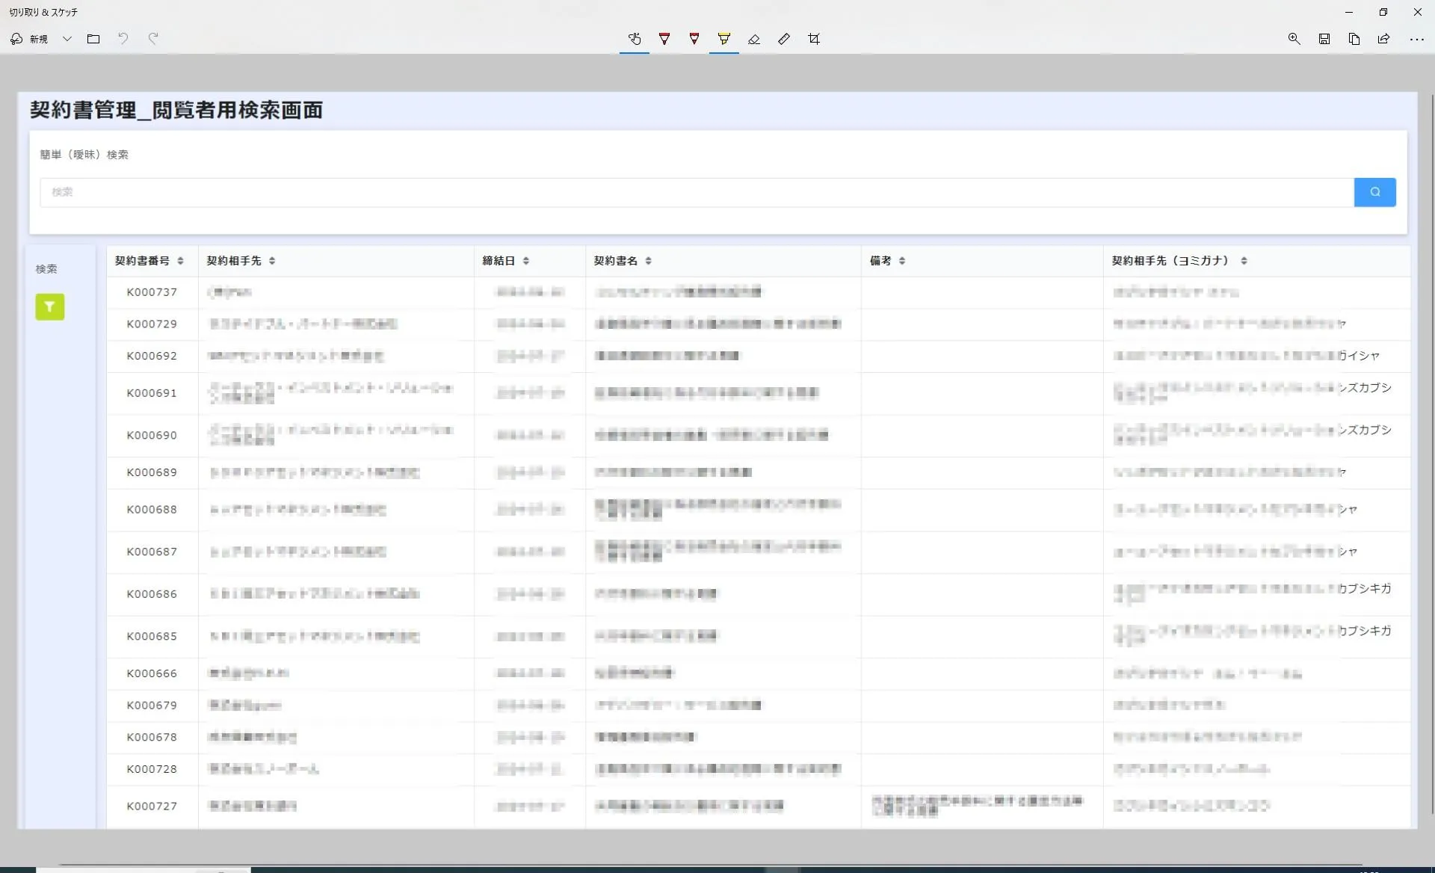
Task: Share the snip
Action: pos(1383,39)
